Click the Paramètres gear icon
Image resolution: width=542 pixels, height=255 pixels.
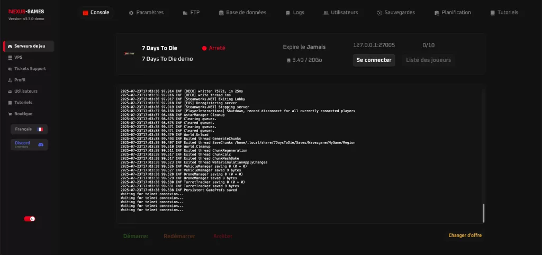click(x=131, y=13)
